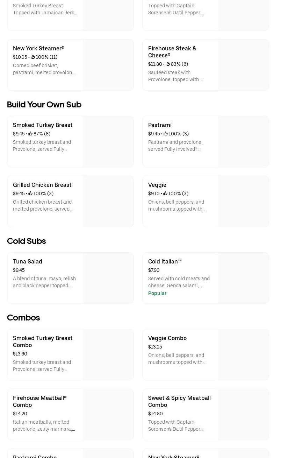Click the Grilled Chicken Breast image placeholder
The width and height of the screenshot is (281, 458).
pyautogui.click(x=108, y=202)
